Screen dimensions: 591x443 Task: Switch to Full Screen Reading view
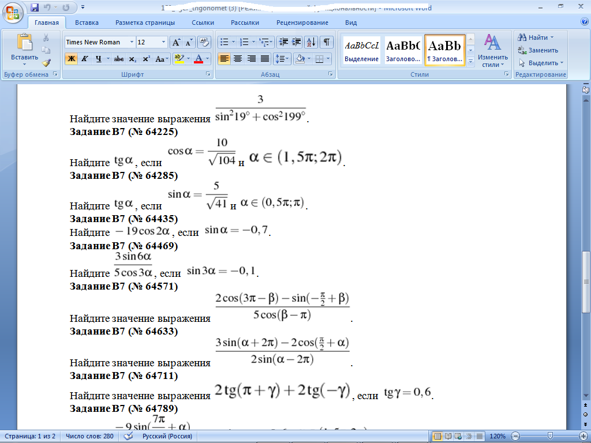pos(448,436)
